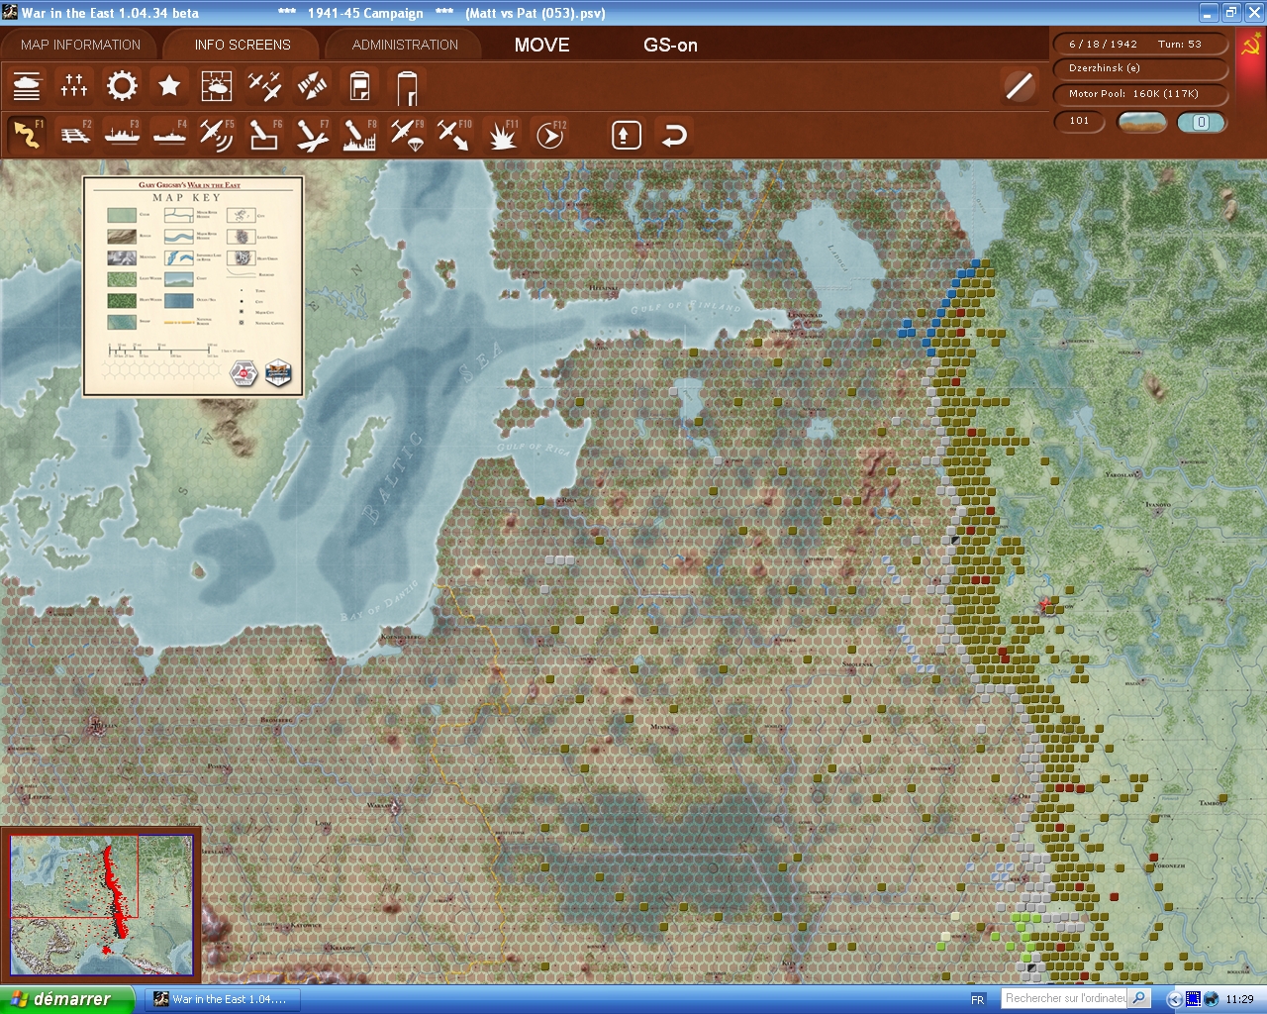Select Bomb city mode (F8)
The width and height of the screenshot is (1267, 1014).
tap(359, 135)
